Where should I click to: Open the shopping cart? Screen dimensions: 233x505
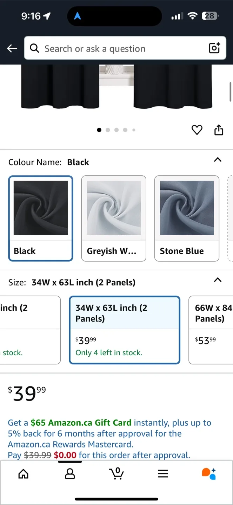[116, 473]
